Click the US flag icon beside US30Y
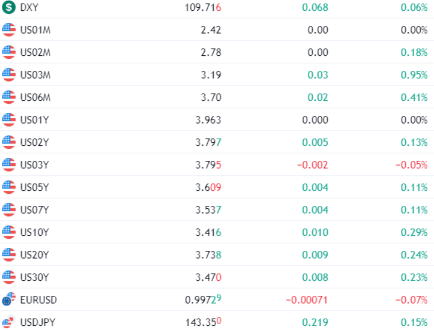 coord(8,277)
